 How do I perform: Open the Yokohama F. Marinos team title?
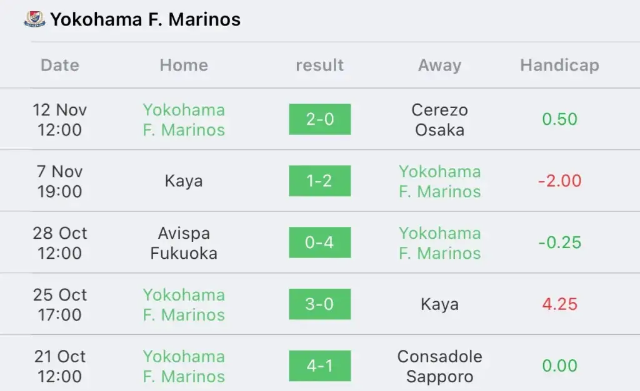tap(145, 19)
